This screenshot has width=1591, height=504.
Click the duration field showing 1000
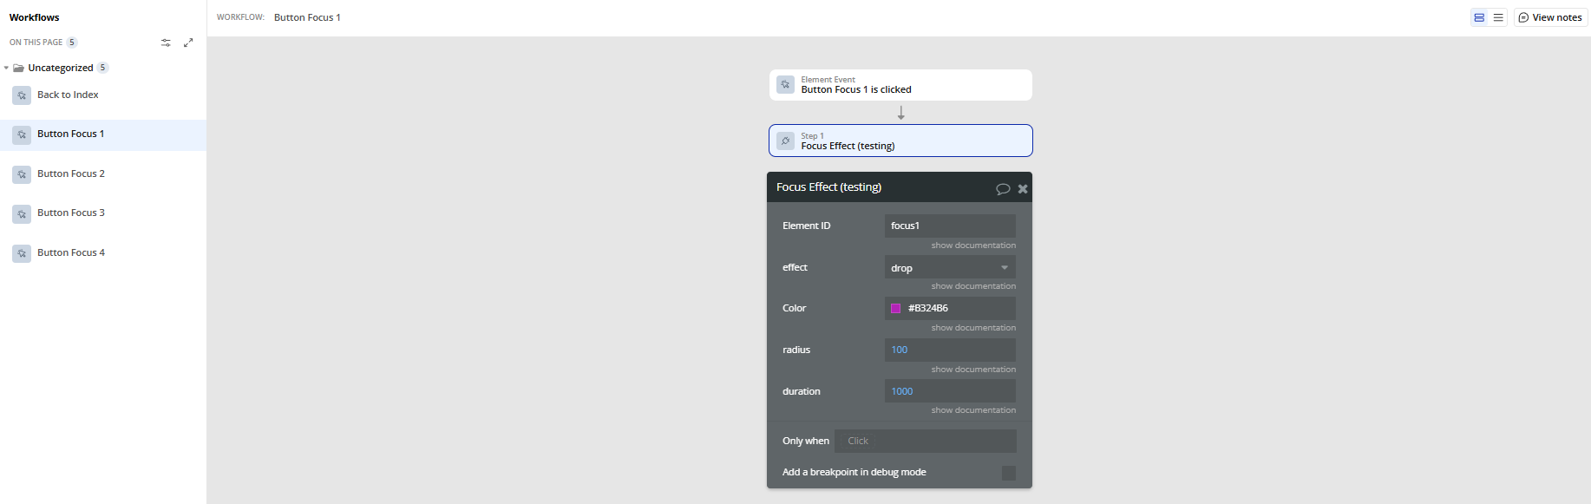[x=950, y=391]
